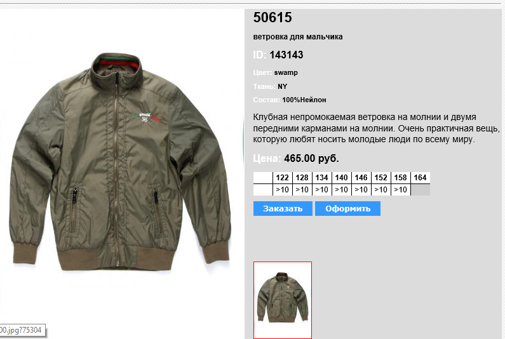The width and height of the screenshot is (505, 339).
Task: Select size 122 in the size table
Action: 283,178
